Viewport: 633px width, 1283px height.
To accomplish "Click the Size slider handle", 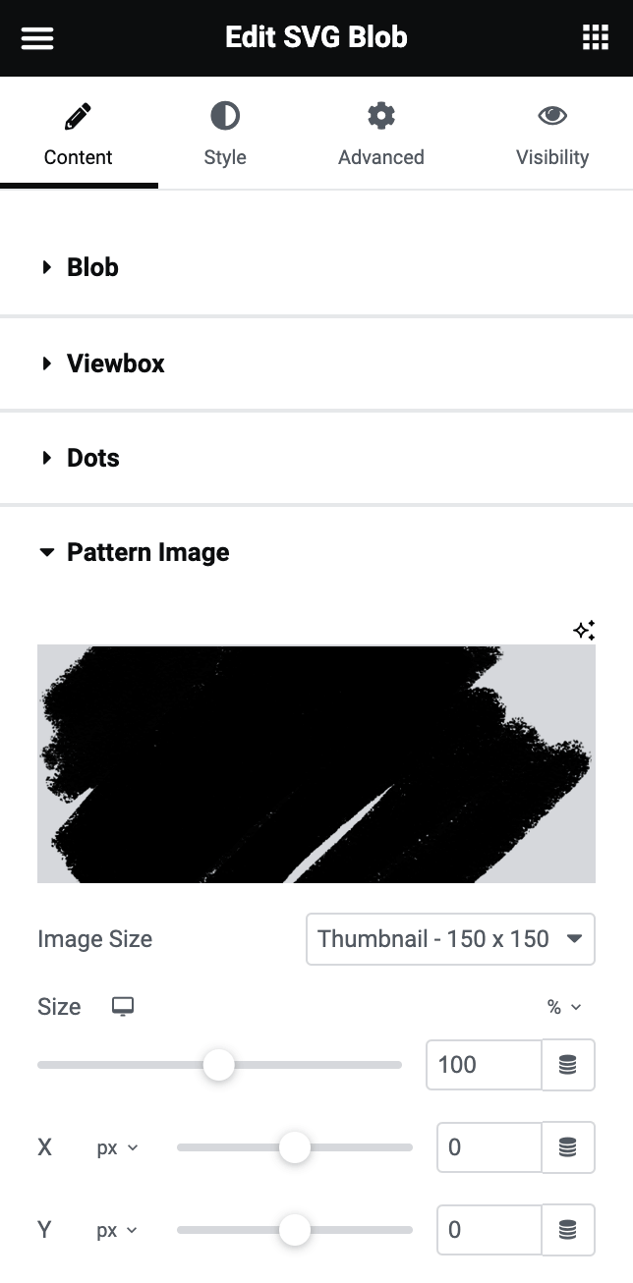I will pyautogui.click(x=218, y=1065).
